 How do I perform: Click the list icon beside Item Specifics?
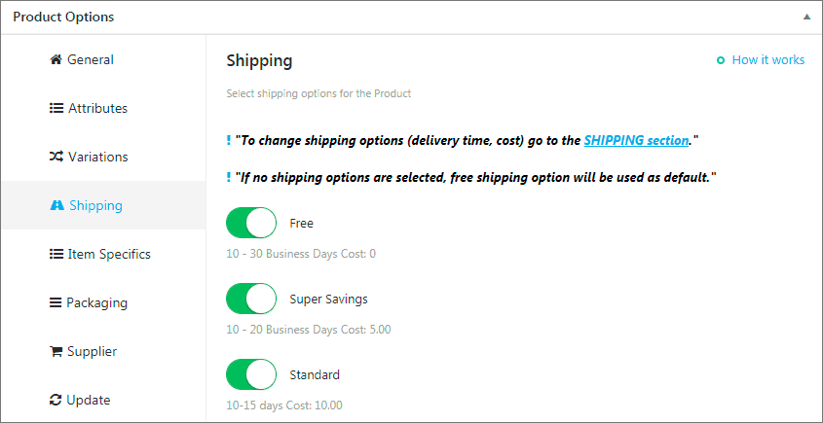tap(56, 254)
